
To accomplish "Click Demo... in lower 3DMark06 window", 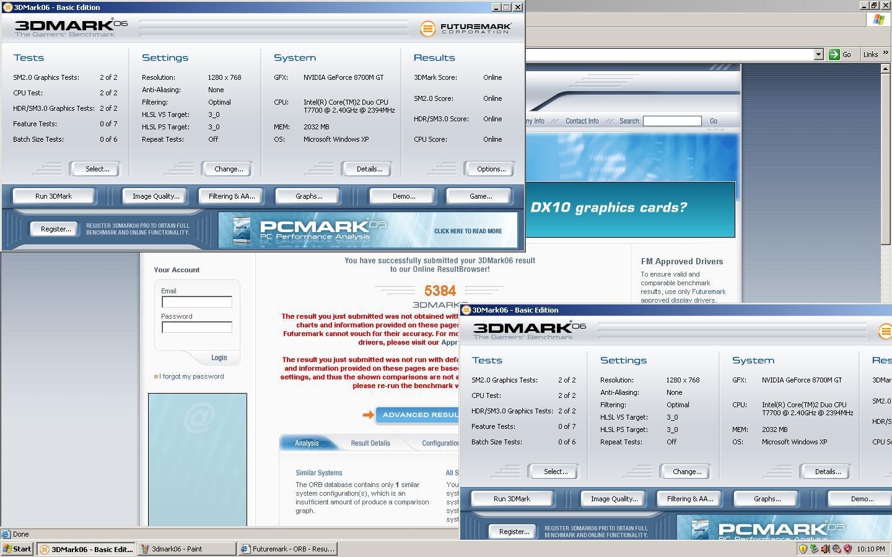I will 860,499.
